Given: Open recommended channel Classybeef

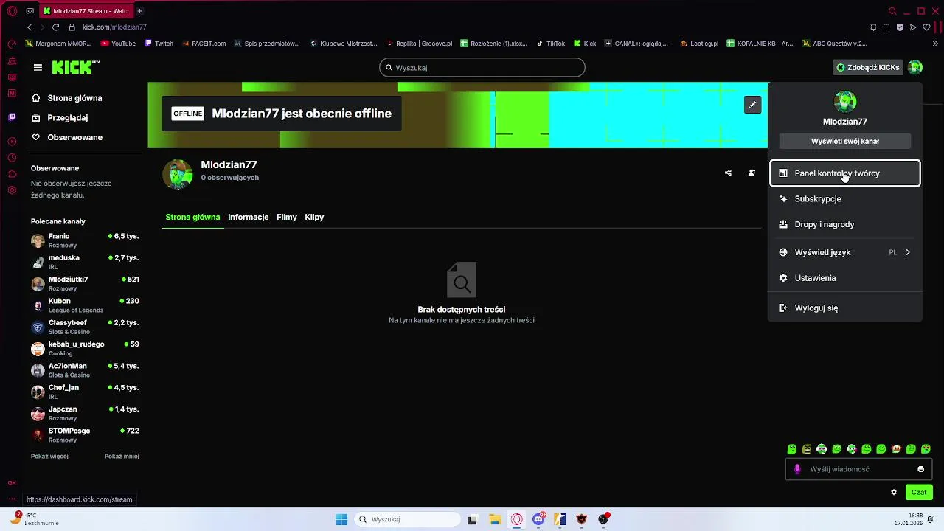Looking at the screenshot, I should [x=85, y=327].
